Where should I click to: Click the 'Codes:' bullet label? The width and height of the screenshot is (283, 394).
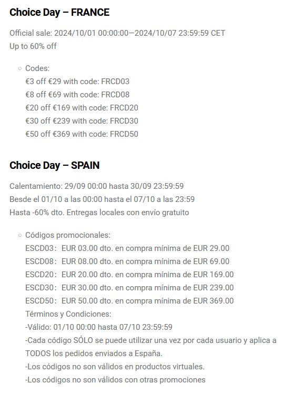click(37, 68)
